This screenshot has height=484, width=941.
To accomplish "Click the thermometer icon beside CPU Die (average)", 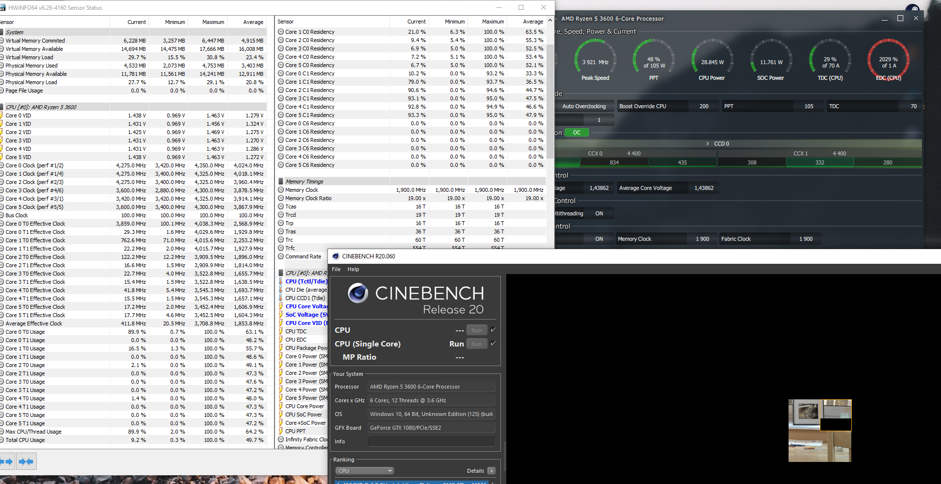I will coord(281,290).
